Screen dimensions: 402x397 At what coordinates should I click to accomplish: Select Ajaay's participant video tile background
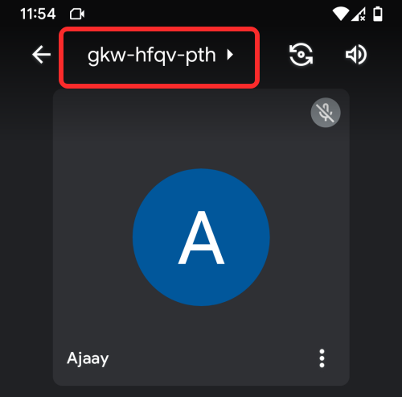(201, 238)
